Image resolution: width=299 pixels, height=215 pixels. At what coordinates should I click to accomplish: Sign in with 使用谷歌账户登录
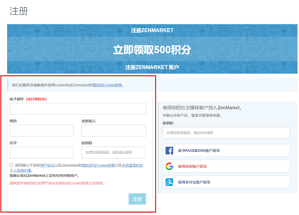pos(226,166)
